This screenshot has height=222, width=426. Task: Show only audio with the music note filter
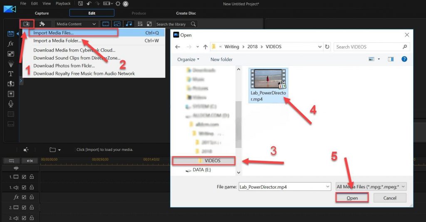click(129, 24)
